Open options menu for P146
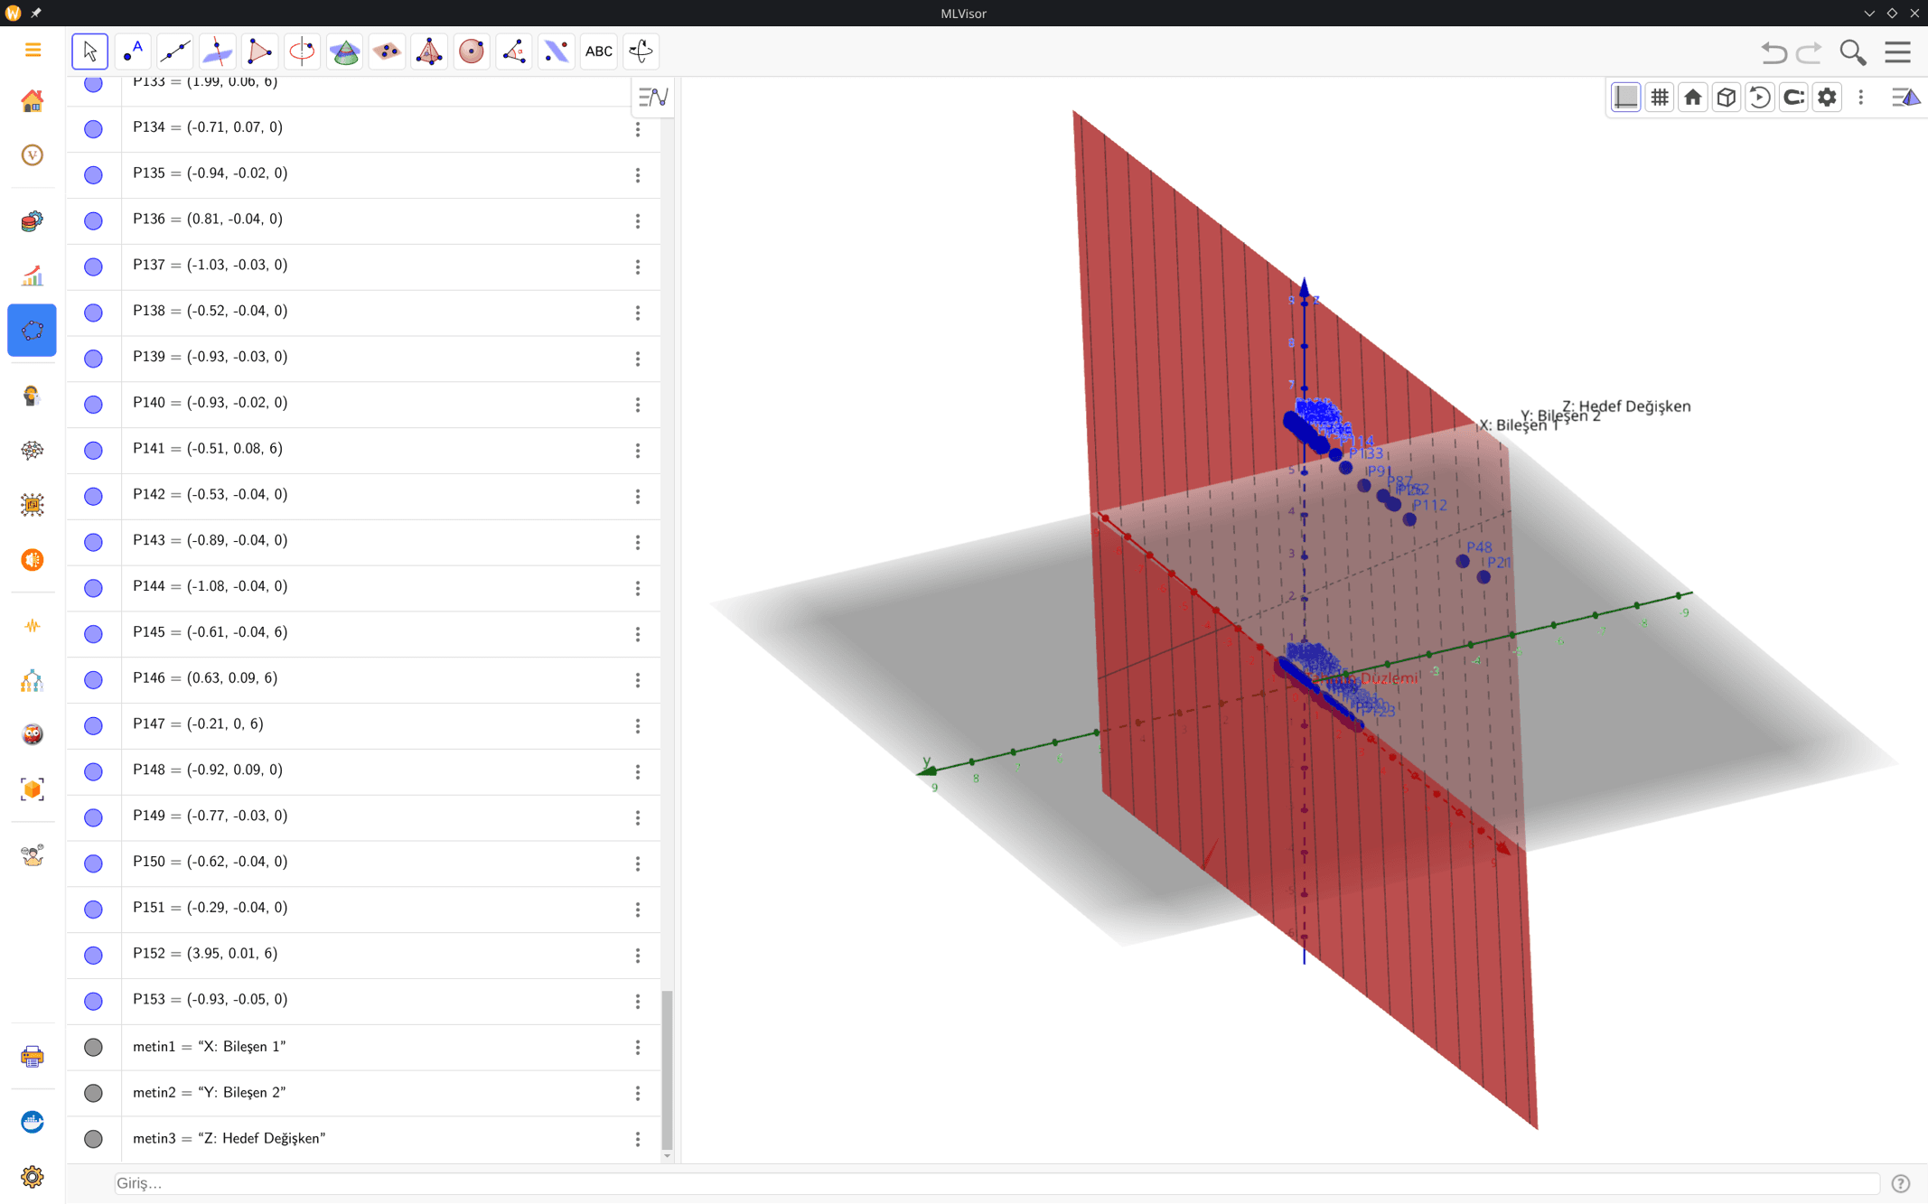The height and width of the screenshot is (1204, 1928). click(638, 680)
